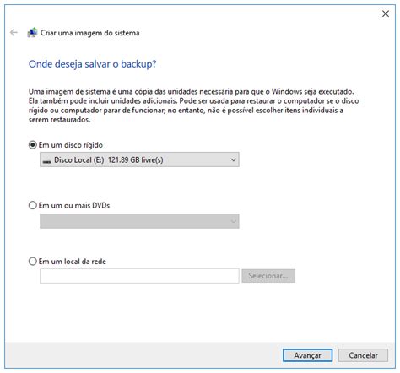Click the back arrow in the wizard header
Image resolution: width=400 pixels, height=373 pixels.
[x=14, y=33]
